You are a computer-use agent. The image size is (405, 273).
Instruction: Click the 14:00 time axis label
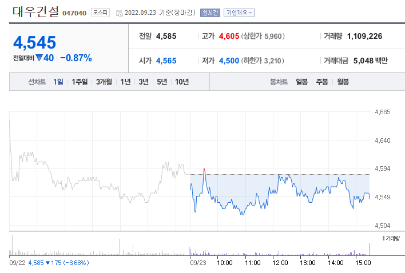coord(336,263)
